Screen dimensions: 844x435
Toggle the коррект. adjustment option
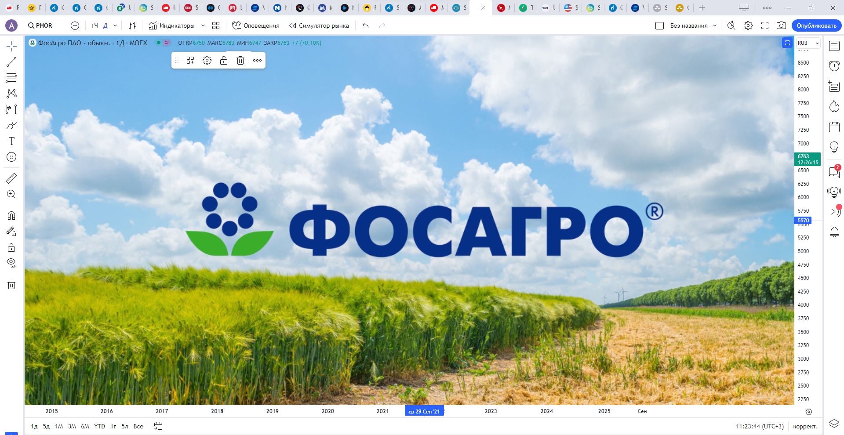tap(805, 426)
